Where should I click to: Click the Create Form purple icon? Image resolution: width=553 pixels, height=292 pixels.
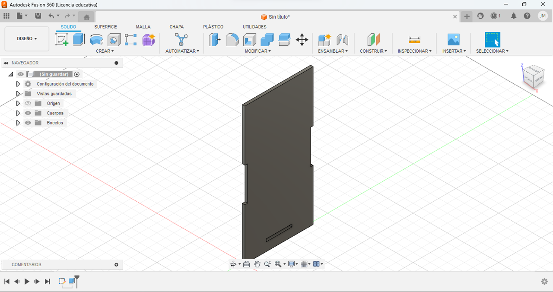click(149, 40)
